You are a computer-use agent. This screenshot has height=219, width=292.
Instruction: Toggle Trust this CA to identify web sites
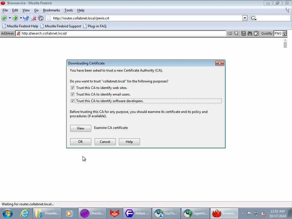[x=72, y=88]
